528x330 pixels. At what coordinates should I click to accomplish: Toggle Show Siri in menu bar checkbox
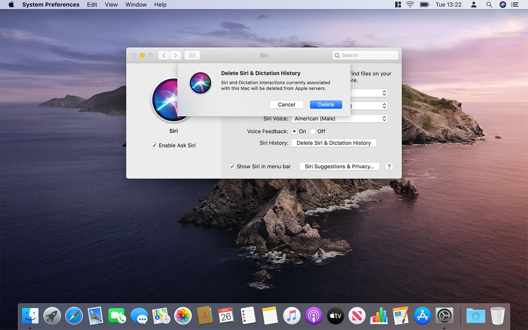[x=232, y=166]
